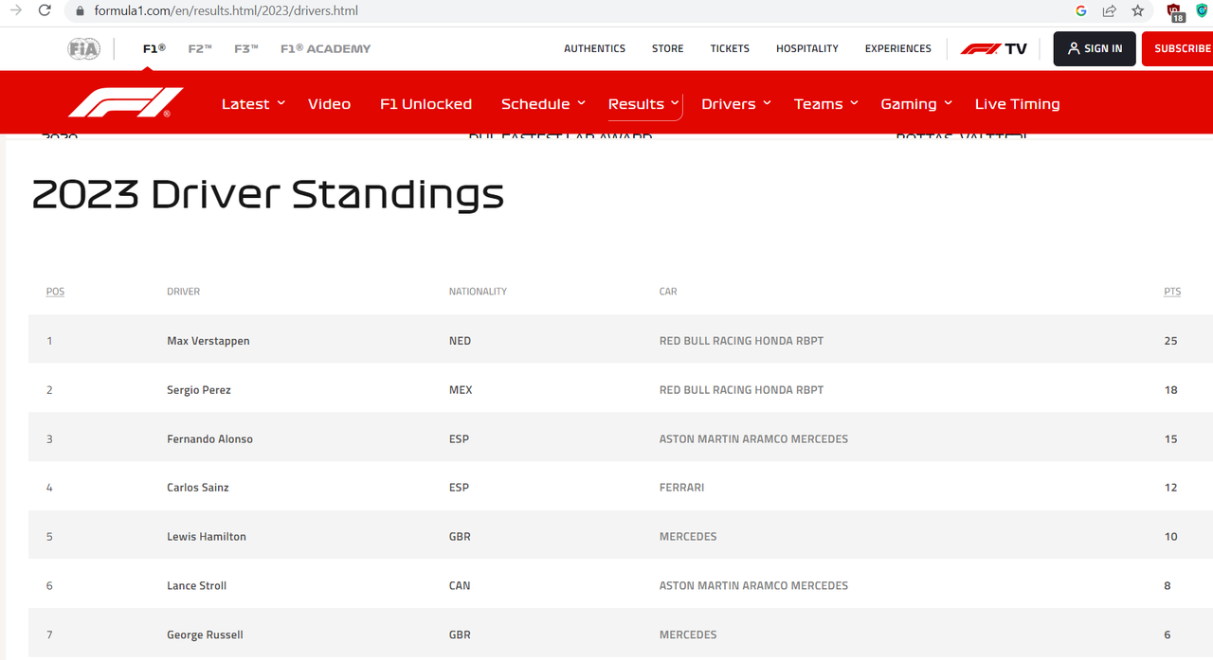The height and width of the screenshot is (660, 1213).
Task: Click the green shield extension icon
Action: coord(1202,11)
